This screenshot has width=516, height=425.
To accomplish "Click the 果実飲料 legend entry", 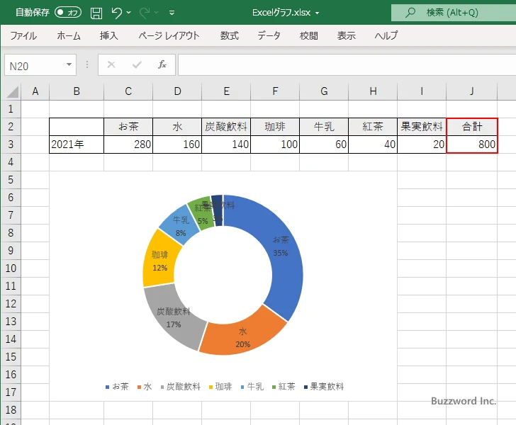I will tap(323, 387).
